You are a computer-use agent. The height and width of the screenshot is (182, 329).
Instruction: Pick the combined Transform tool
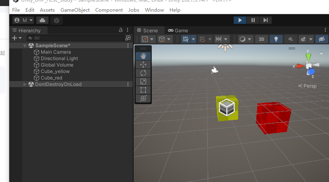(143, 98)
